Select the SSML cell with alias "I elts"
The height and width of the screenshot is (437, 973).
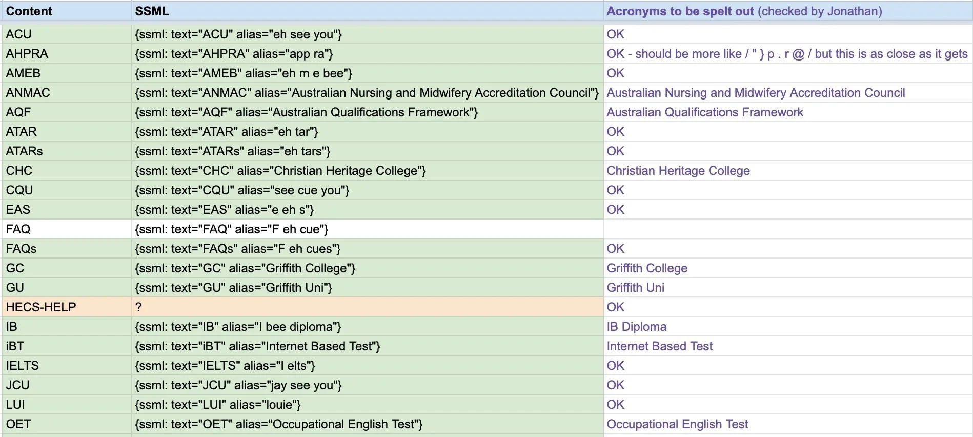(368, 366)
